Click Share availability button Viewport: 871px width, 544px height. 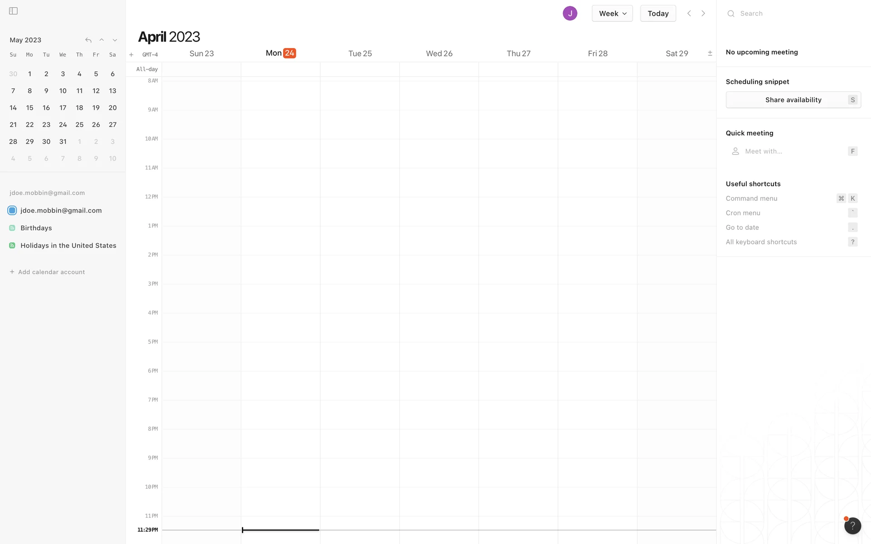point(793,100)
